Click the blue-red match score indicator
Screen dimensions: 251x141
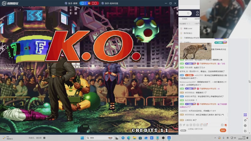(x=89, y=3)
